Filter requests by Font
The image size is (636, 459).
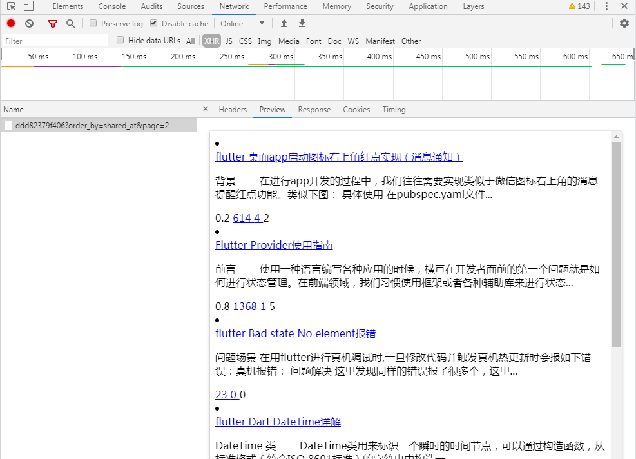[x=314, y=41]
